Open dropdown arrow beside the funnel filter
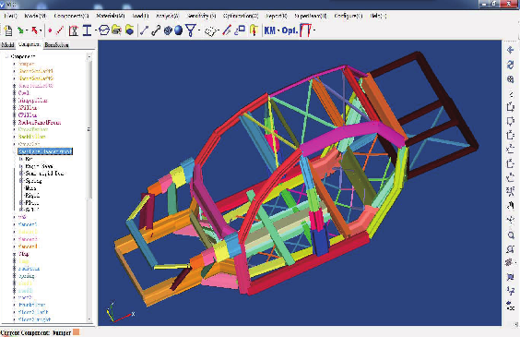The width and height of the screenshot is (520, 337). [199, 30]
